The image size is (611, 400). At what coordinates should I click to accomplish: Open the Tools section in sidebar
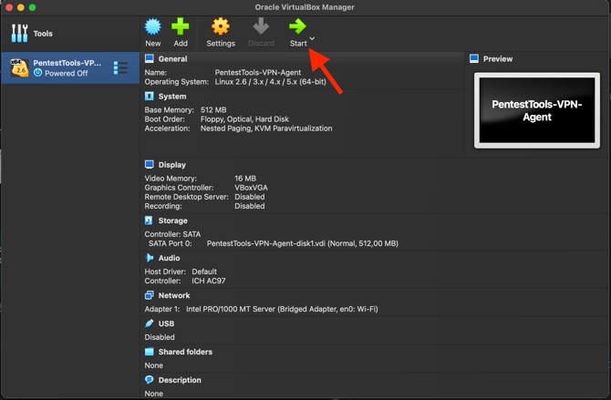tap(70, 34)
